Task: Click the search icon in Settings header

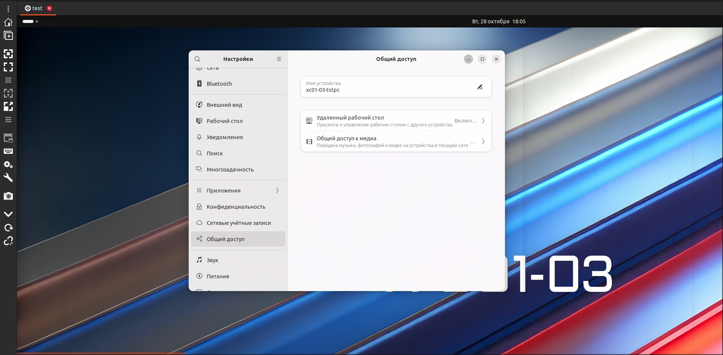Action: tap(197, 59)
